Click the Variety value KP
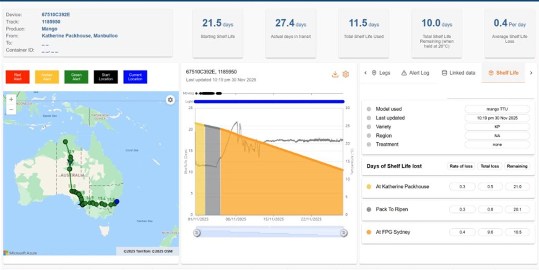Viewport: 539px width, 270px height. [497, 127]
